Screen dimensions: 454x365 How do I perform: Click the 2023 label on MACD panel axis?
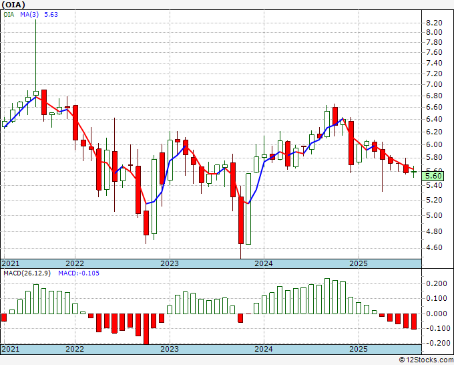coord(170,349)
